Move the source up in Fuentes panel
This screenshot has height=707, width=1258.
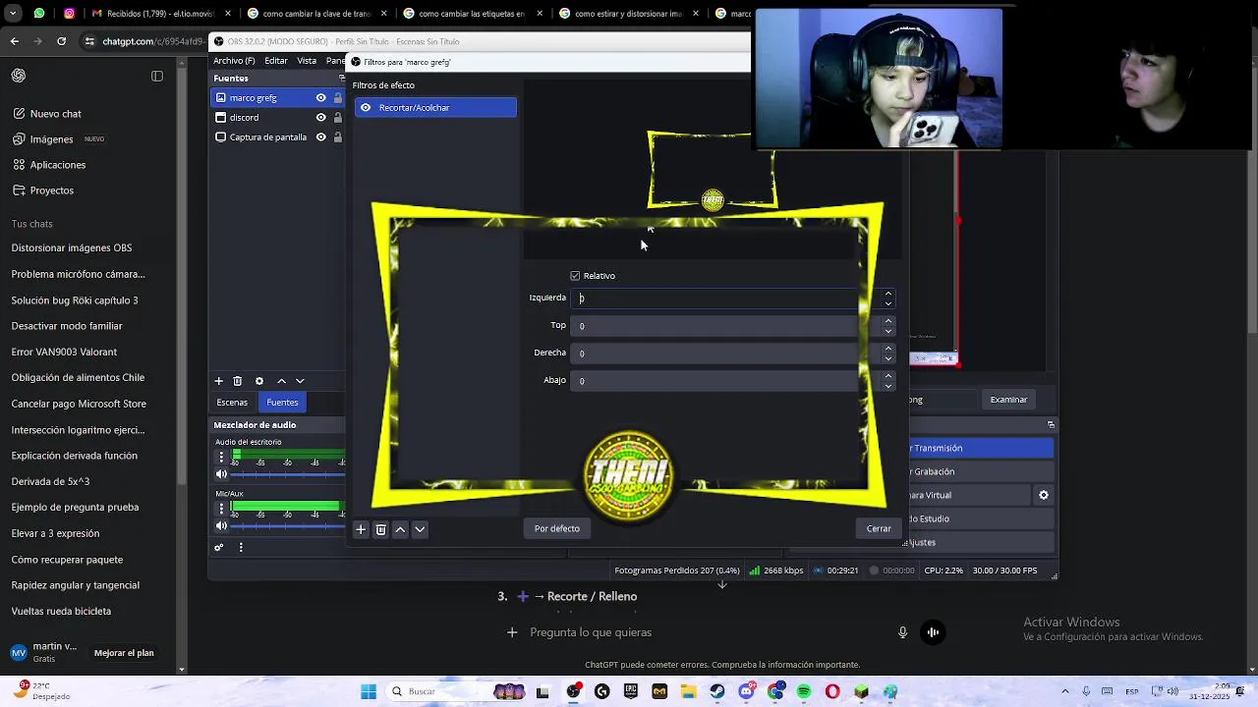(281, 381)
